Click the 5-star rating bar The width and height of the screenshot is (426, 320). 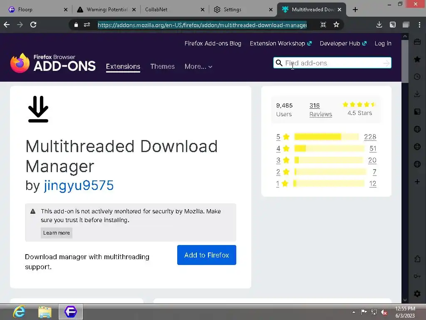coord(327,137)
